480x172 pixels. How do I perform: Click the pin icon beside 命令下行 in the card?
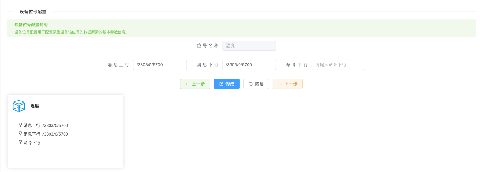20,142
